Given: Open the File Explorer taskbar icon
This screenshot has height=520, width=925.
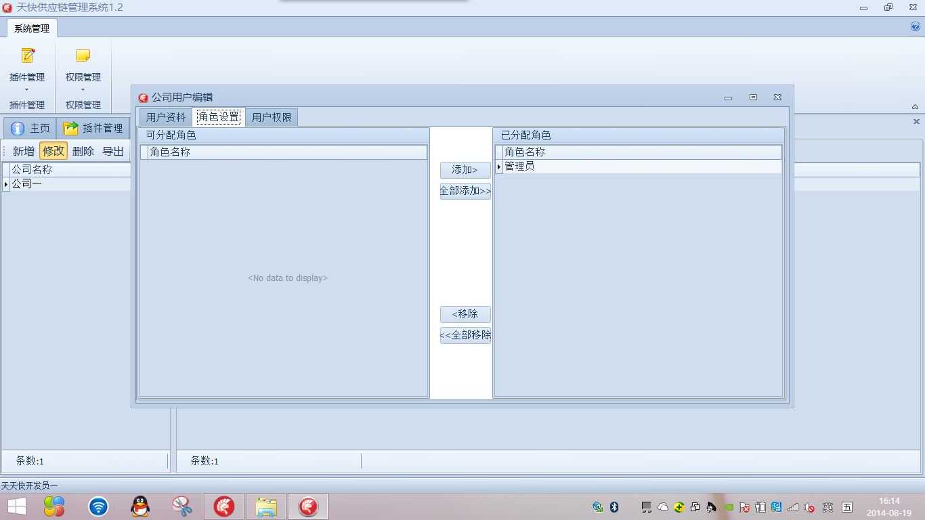Looking at the screenshot, I should pyautogui.click(x=266, y=506).
